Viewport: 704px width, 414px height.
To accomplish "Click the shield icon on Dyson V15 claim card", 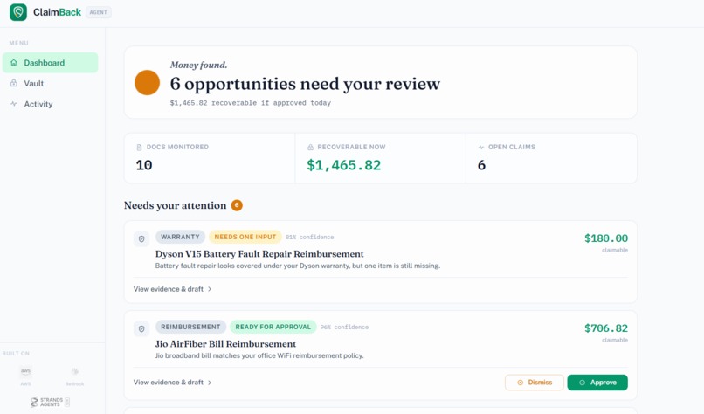I will [x=141, y=239].
